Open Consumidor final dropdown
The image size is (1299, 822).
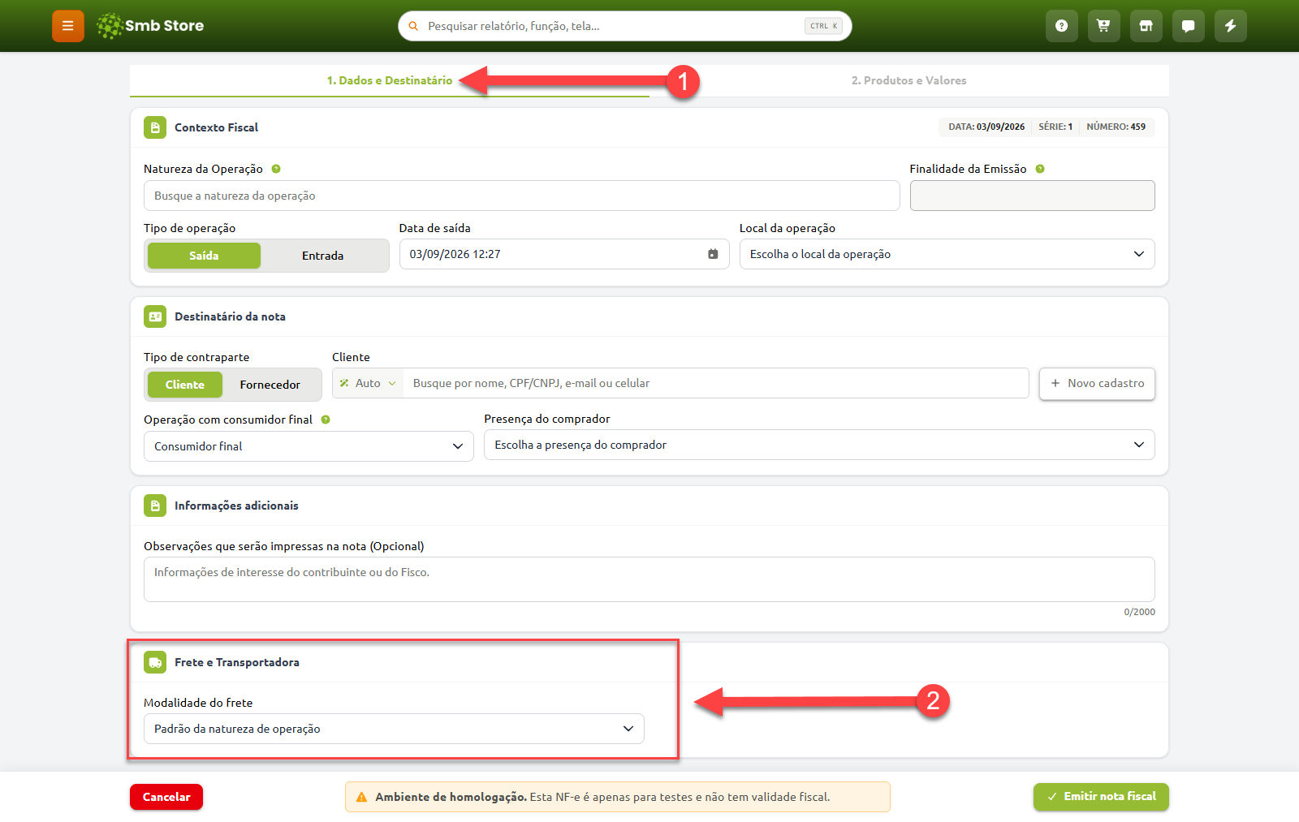tap(309, 446)
